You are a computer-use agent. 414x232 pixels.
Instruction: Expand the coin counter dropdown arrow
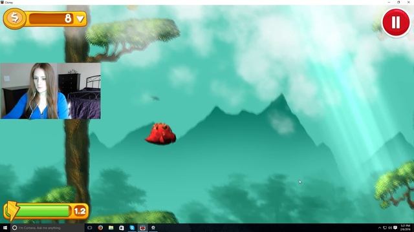pos(80,19)
